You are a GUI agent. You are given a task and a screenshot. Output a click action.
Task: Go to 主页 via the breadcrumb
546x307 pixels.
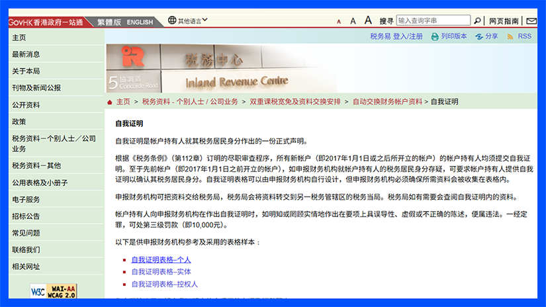click(x=123, y=102)
